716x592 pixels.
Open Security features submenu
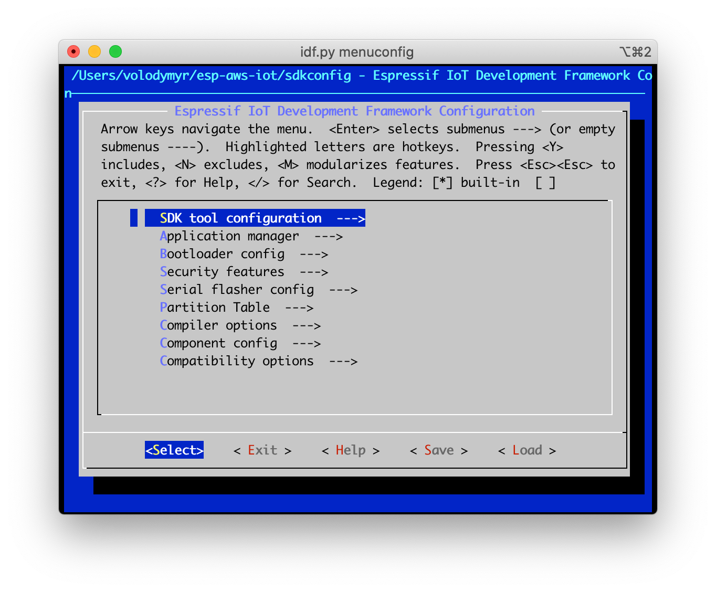click(222, 272)
